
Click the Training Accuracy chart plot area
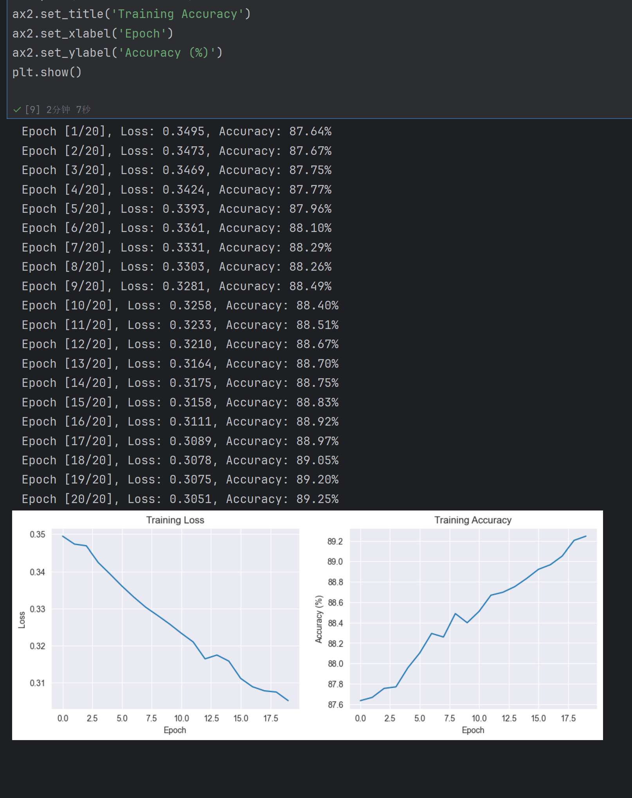pyautogui.click(x=473, y=618)
